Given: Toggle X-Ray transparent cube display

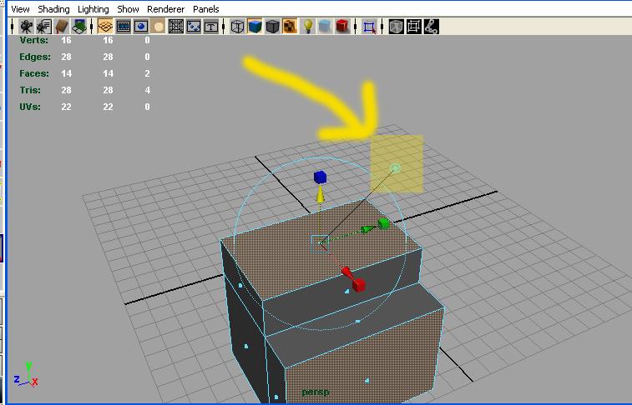Looking at the screenshot, I should (397, 27).
